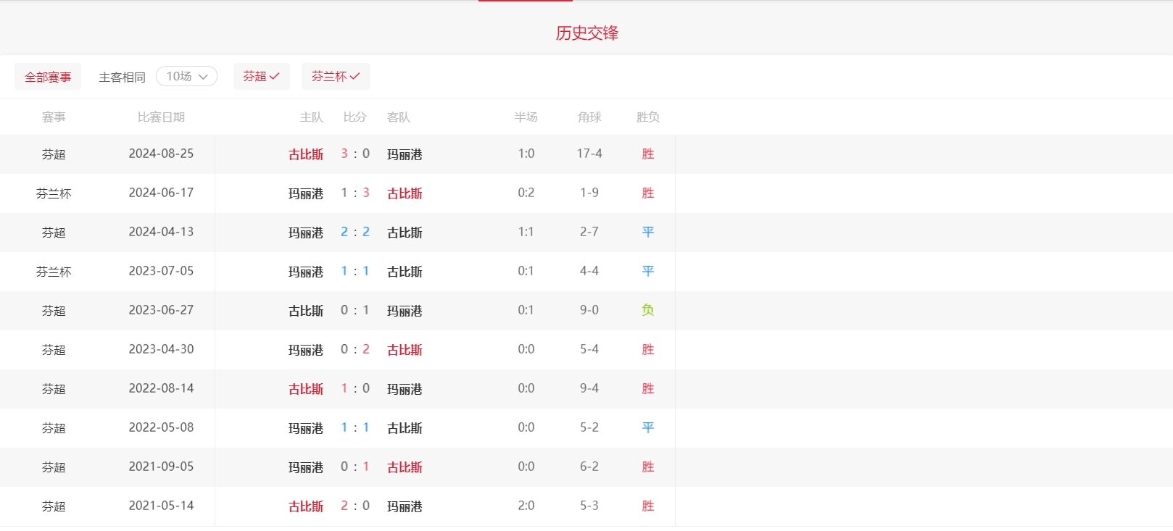Click the chevron arrow in 10场 selector
This screenshot has width=1173, height=531.
204,77
